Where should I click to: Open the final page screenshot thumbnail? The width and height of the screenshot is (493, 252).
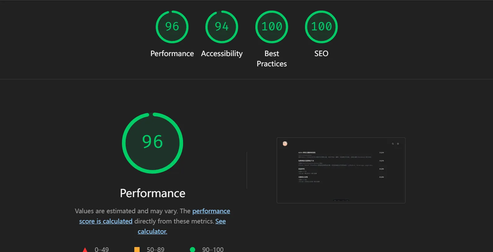pos(341,170)
